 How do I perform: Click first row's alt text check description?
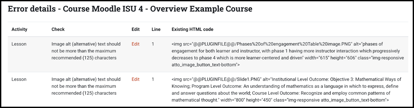[x=86, y=51]
